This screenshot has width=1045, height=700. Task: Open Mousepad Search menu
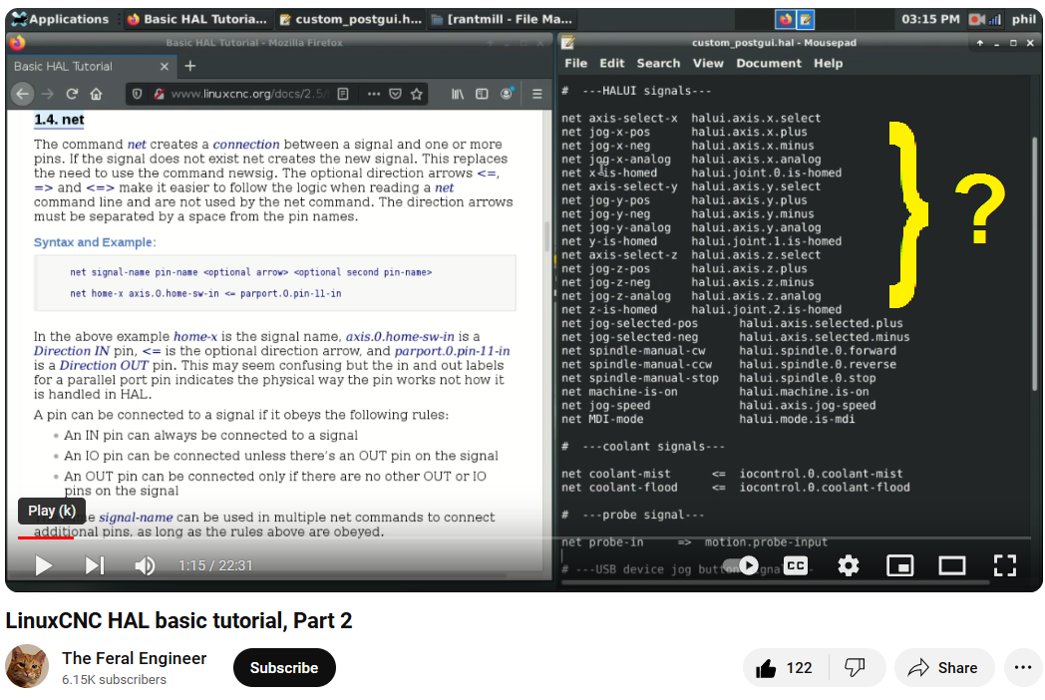[x=658, y=64]
